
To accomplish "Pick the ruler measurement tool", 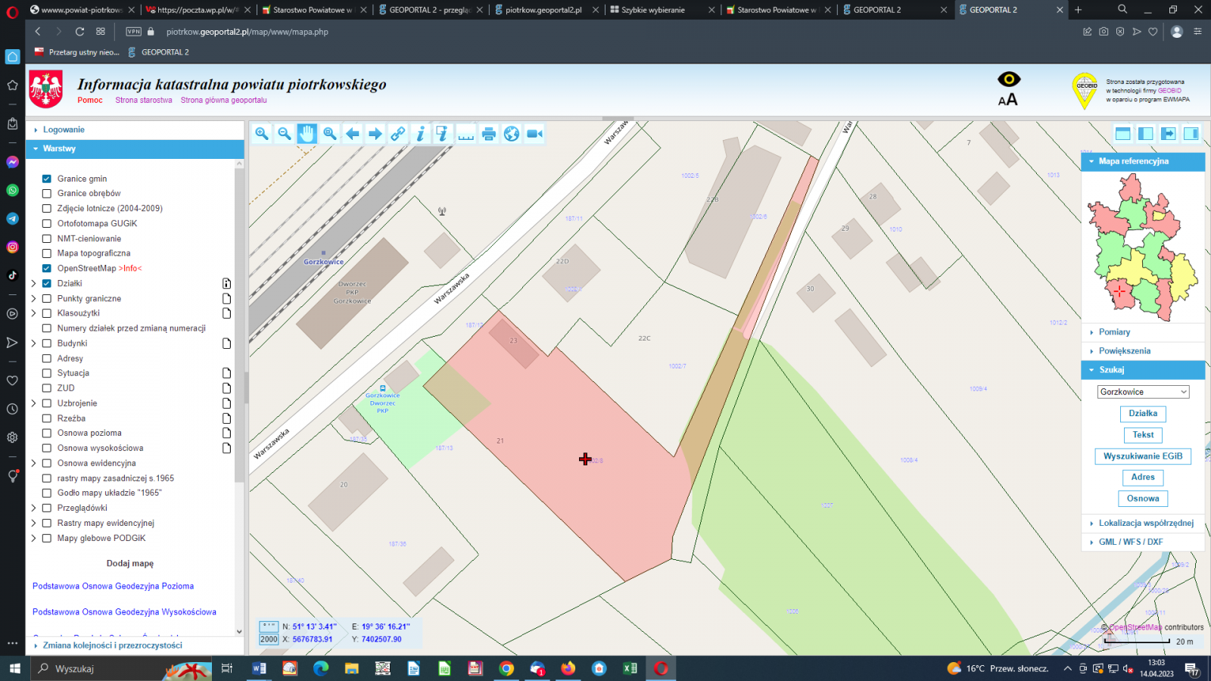I will 466,134.
